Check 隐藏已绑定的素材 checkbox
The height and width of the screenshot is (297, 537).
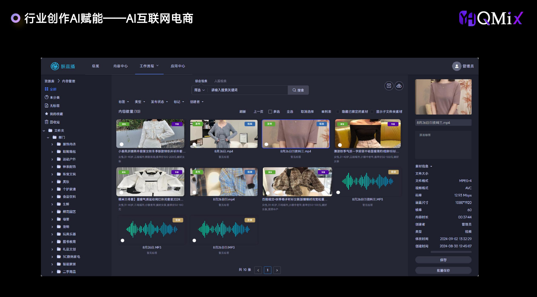pyautogui.click(x=338, y=112)
